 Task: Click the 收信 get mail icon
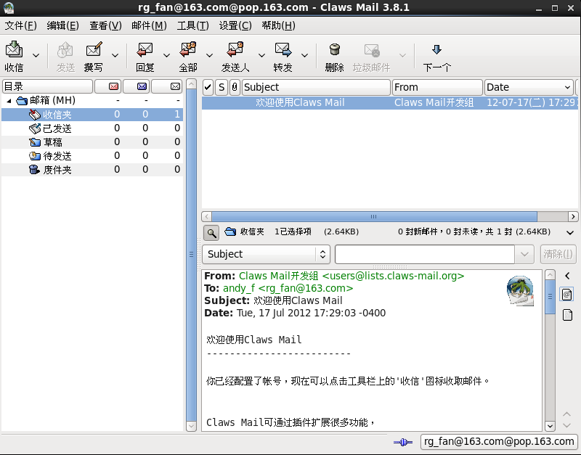click(x=14, y=49)
